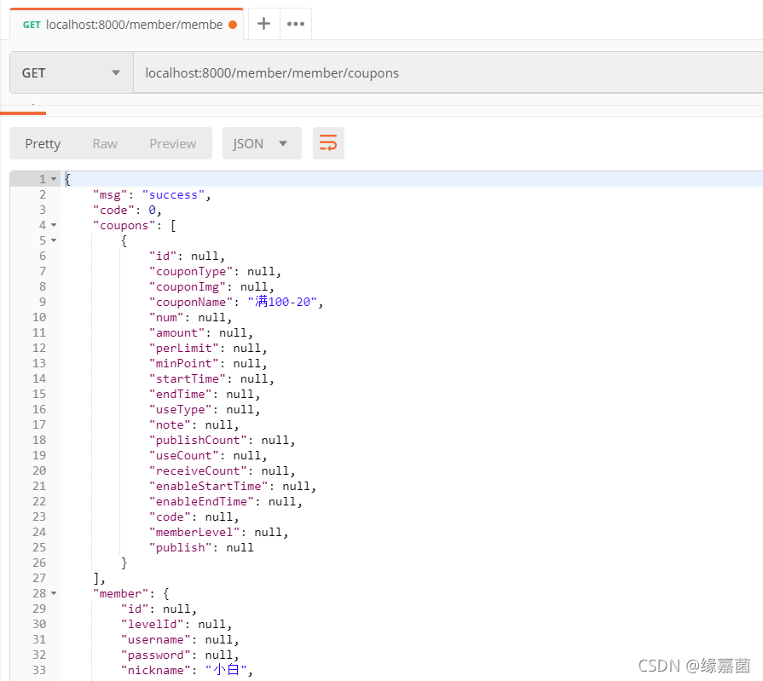Click the "member" key on line 28
Image resolution: width=763 pixels, height=681 pixels.
pyautogui.click(x=121, y=593)
